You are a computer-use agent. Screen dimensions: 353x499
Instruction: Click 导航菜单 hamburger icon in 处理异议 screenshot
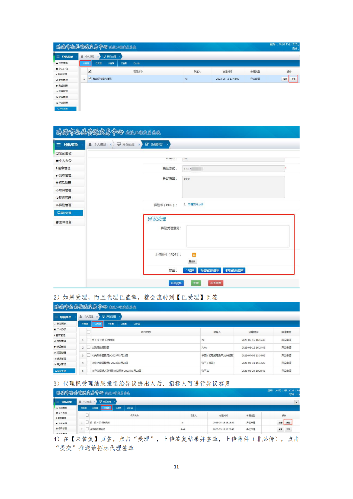coord(58,145)
